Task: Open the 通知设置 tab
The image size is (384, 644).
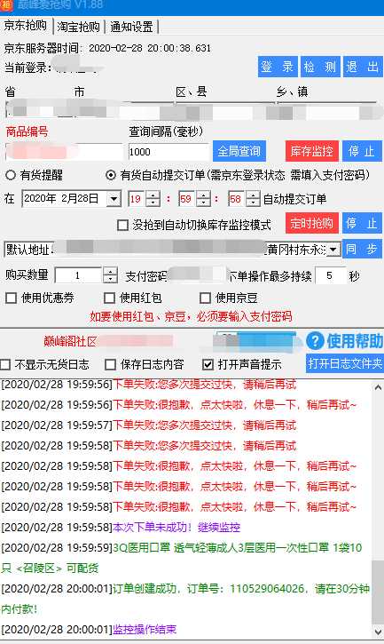Action: click(131, 27)
